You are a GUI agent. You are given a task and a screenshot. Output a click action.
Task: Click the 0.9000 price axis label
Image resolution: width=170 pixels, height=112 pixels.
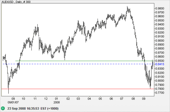(x=160, y=41)
